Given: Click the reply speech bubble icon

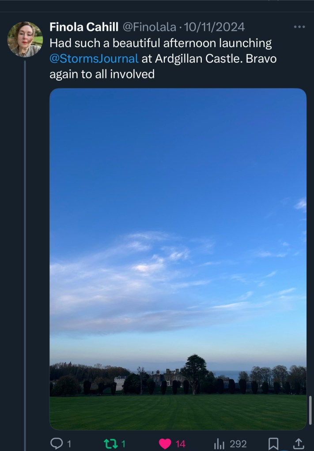Looking at the screenshot, I should point(56,444).
